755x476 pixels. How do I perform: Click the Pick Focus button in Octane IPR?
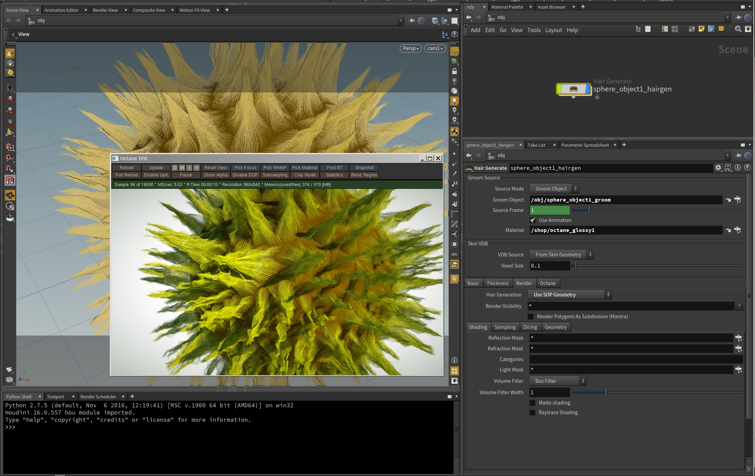pos(245,168)
